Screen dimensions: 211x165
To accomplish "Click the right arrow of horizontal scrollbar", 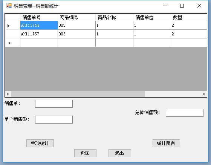I will 203,94.
